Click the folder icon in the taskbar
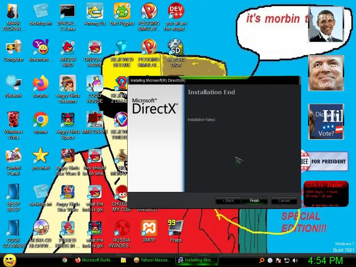This screenshot has width=356, height=267. [123, 260]
